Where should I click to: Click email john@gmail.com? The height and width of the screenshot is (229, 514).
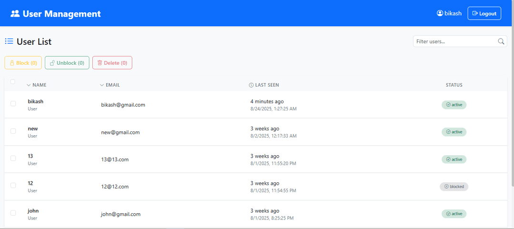coord(121,214)
